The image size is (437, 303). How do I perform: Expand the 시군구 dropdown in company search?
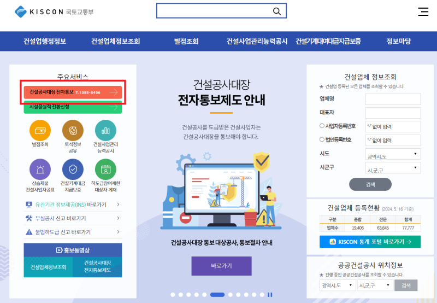click(393, 168)
